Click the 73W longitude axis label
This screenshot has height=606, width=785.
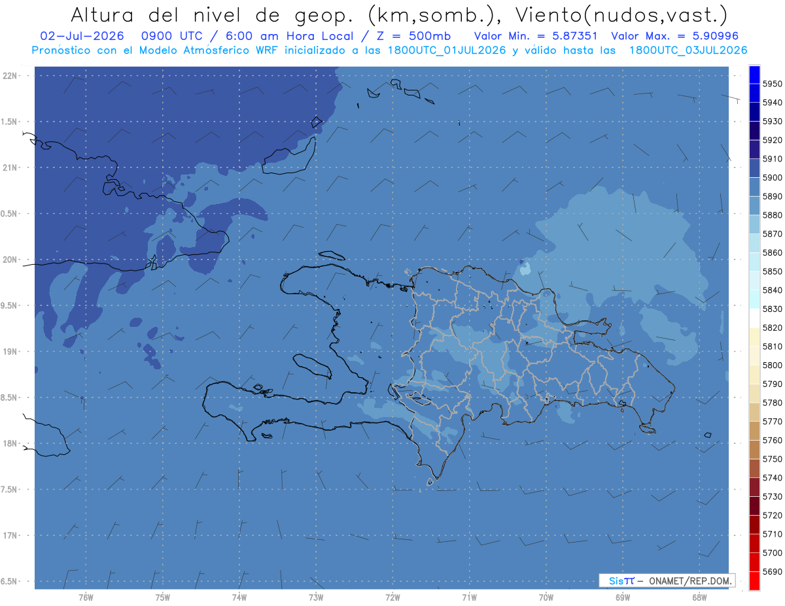315,598
